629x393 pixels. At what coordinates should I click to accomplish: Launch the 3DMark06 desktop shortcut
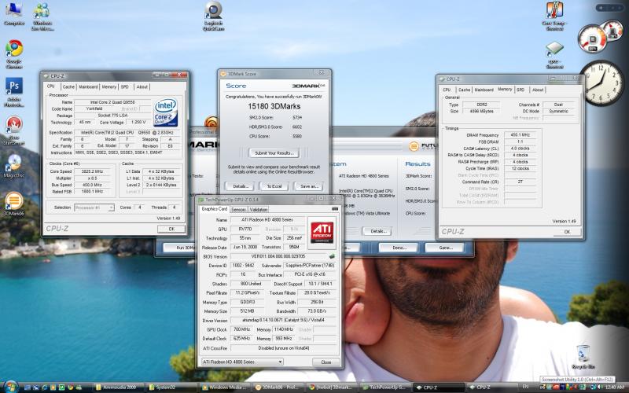pos(14,204)
